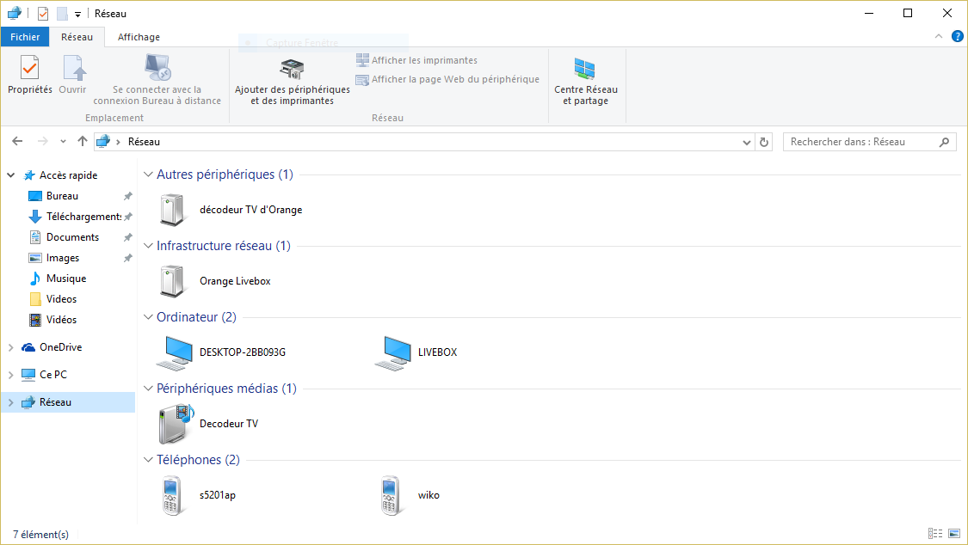Refresh the Réseau address bar
This screenshot has width=968, height=545.
tap(764, 142)
